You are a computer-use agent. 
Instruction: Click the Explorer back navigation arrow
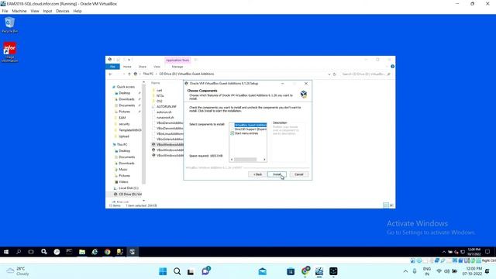(110, 74)
